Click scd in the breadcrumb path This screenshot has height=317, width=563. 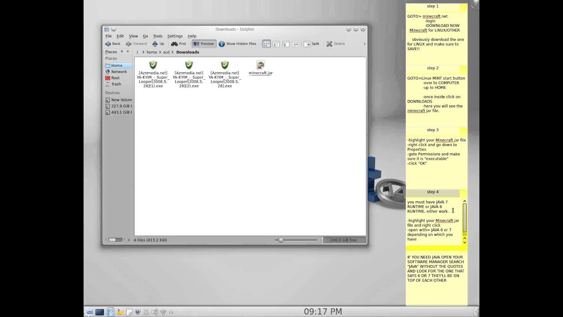pos(166,52)
